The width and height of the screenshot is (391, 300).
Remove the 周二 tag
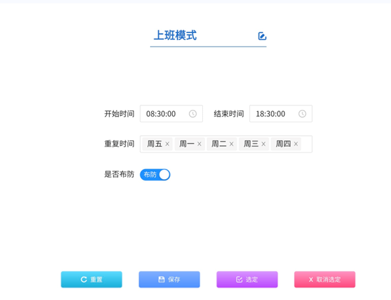pyautogui.click(x=231, y=144)
